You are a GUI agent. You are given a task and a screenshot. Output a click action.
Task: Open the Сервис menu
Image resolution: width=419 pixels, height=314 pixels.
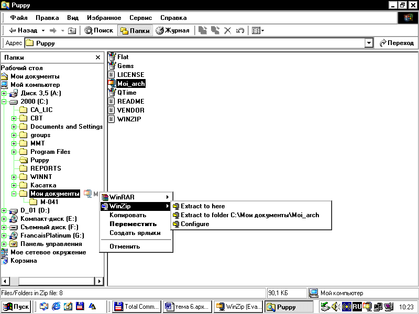click(140, 18)
